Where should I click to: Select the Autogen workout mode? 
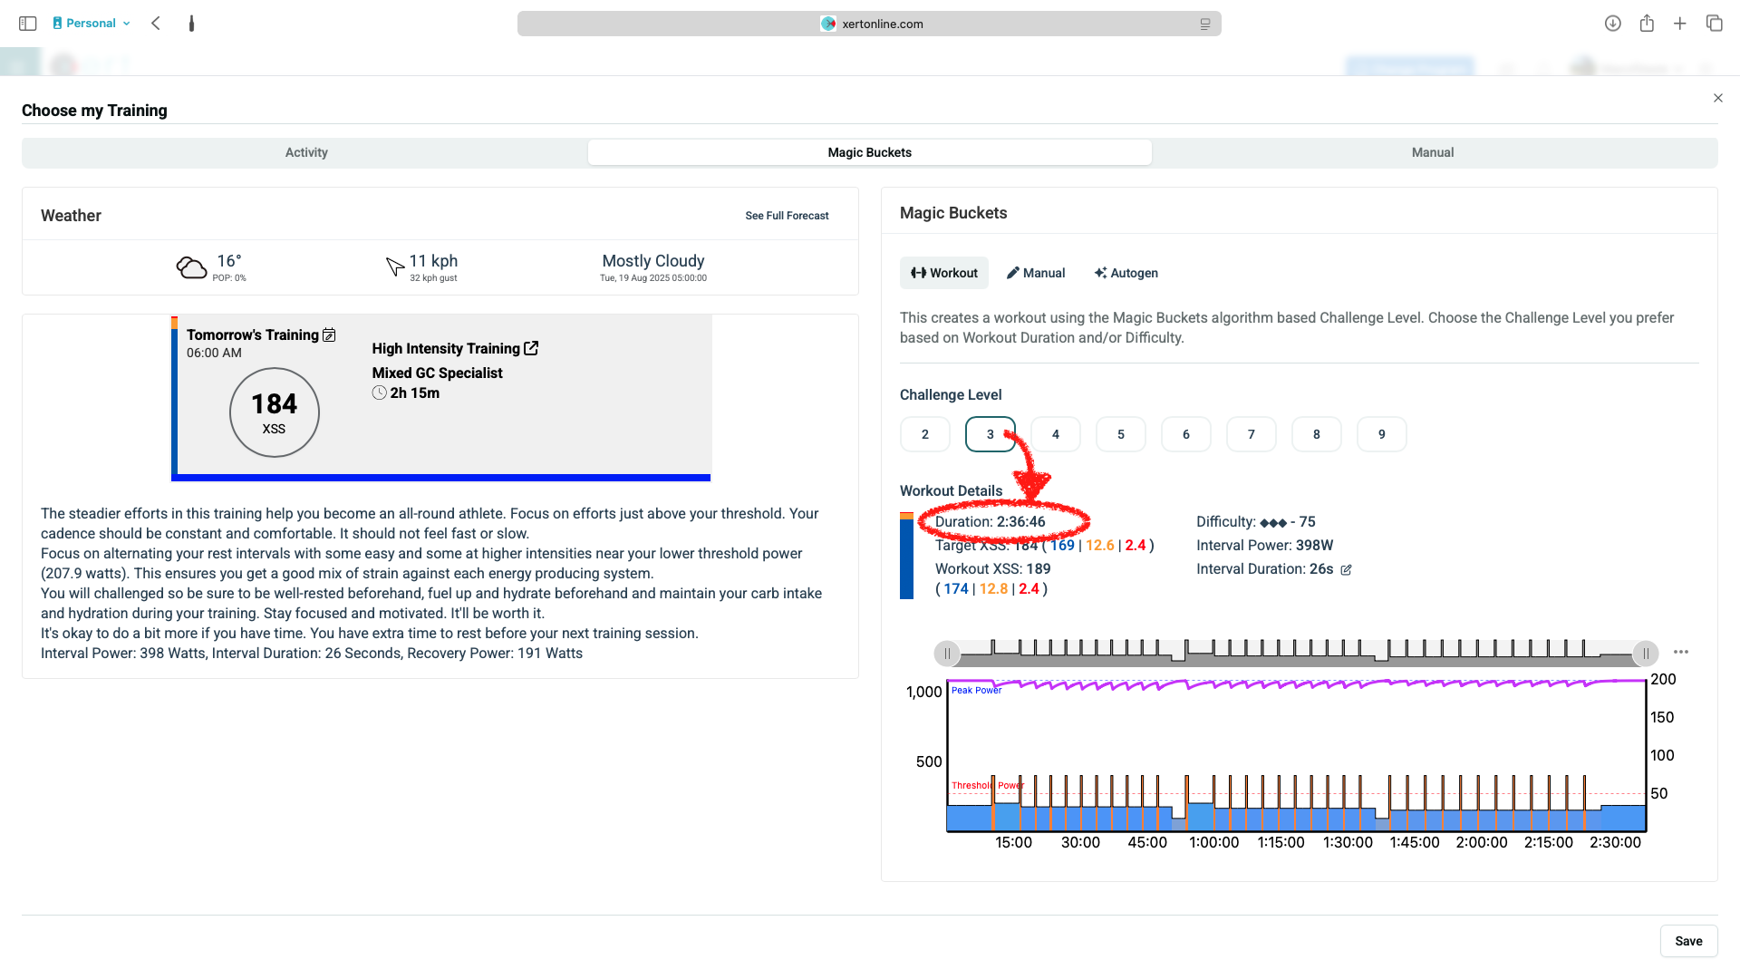click(x=1126, y=273)
